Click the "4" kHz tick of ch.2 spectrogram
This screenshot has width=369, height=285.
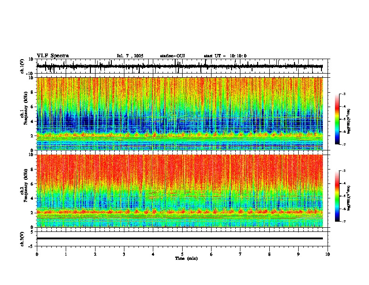(33, 198)
